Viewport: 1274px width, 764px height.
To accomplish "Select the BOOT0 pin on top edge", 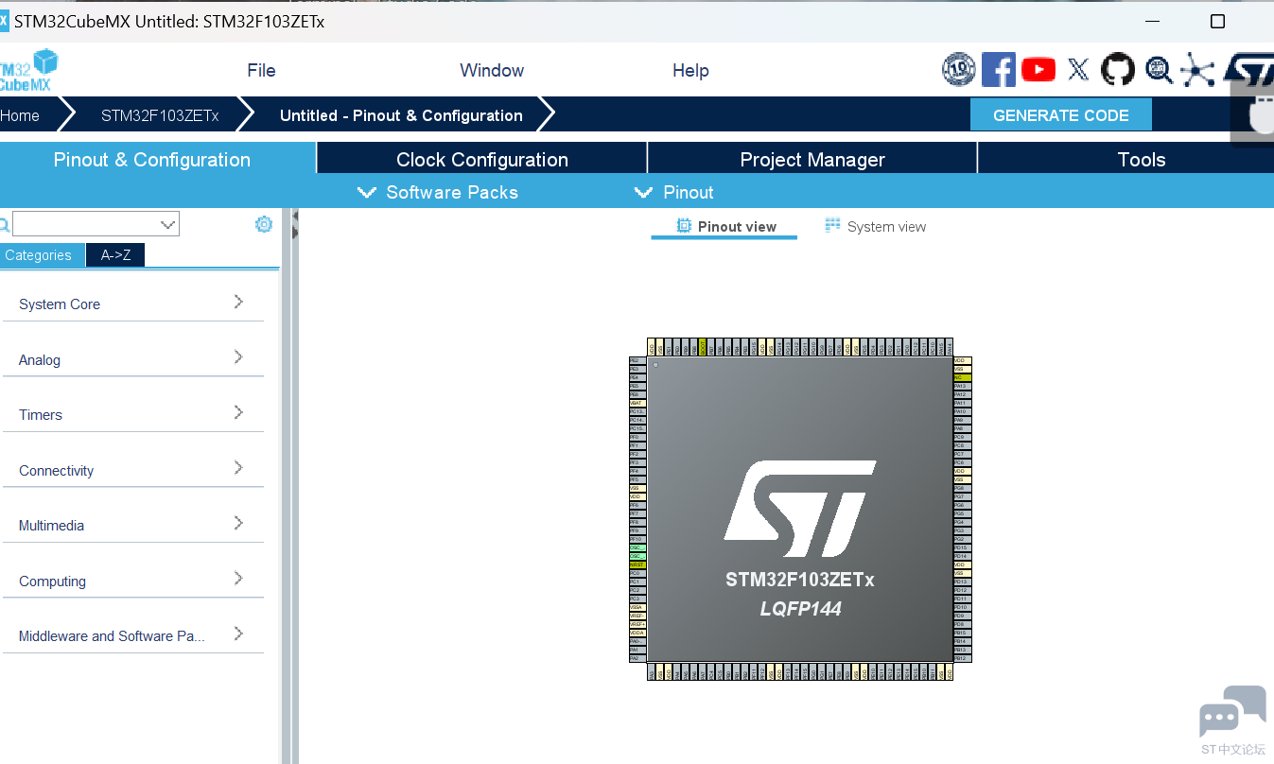I will click(702, 347).
